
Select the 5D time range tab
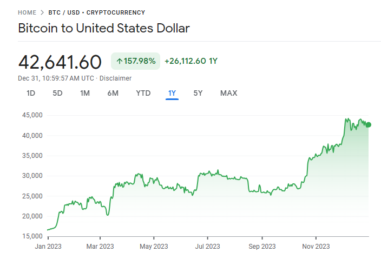tap(57, 93)
